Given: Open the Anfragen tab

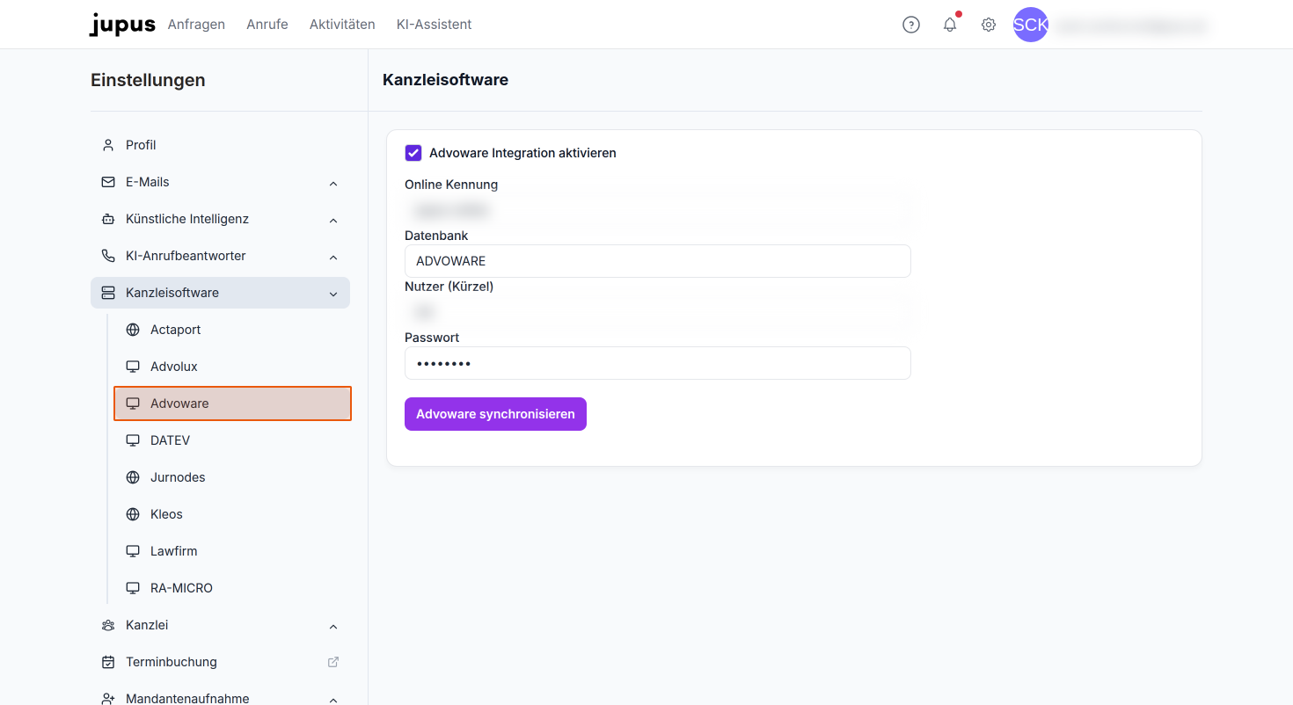Looking at the screenshot, I should 196,25.
